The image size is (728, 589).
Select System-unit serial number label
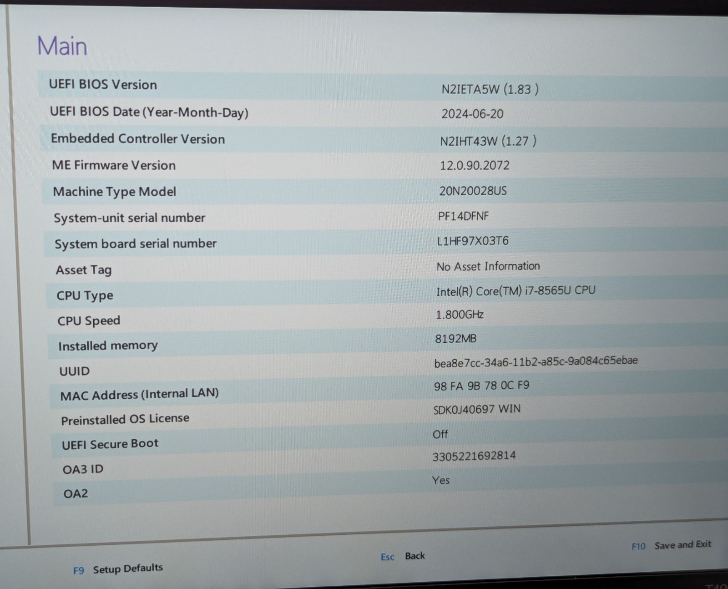tap(130, 218)
